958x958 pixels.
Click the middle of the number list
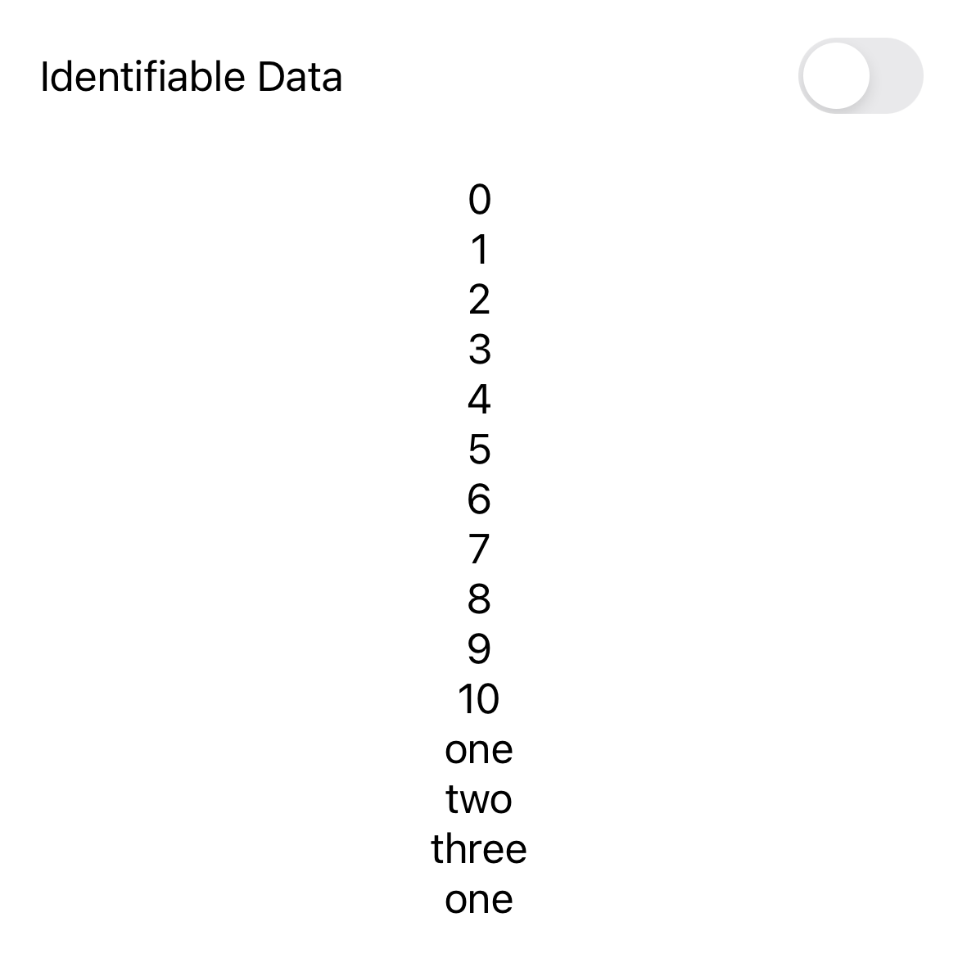[x=478, y=549]
